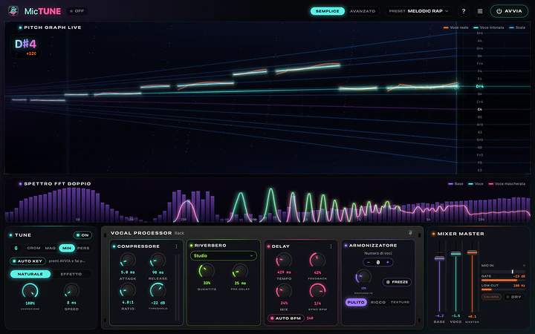535x334 pixels.
Task: Click the CALIBRA button
Action: coord(491,297)
